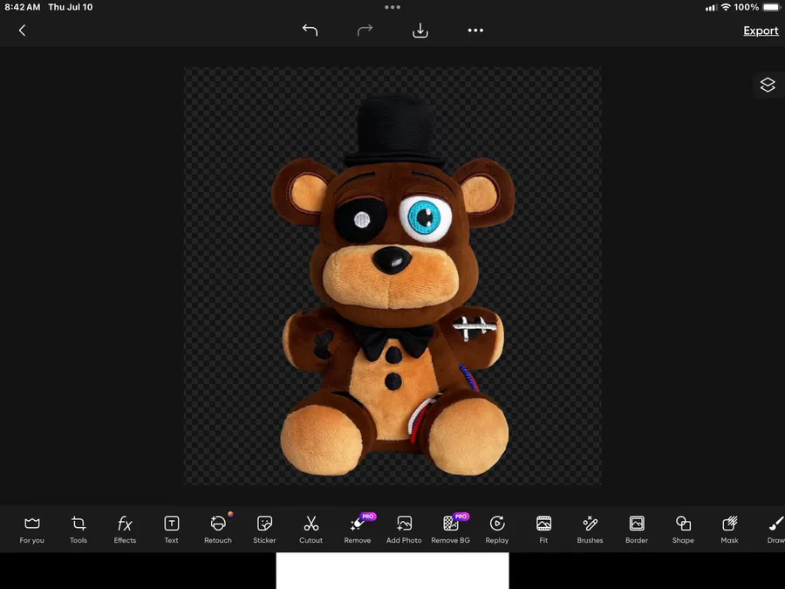Download the image with the save icon
The width and height of the screenshot is (785, 589).
tap(420, 31)
